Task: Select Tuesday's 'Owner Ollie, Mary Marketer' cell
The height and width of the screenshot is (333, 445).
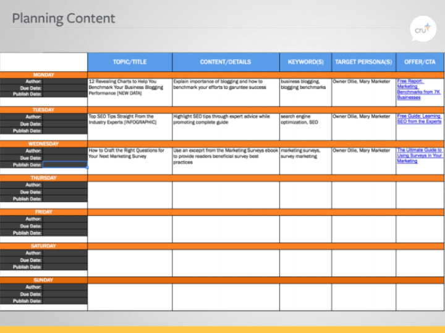Action: (363, 127)
